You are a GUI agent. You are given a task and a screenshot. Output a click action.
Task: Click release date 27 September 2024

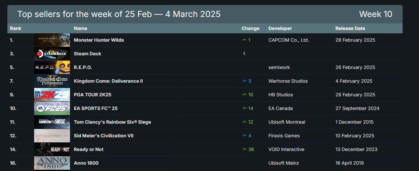(x=357, y=108)
